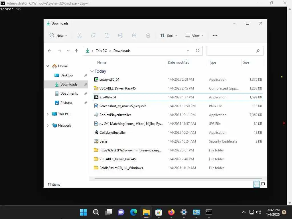Open recent locations chevron dropdown
Viewport: 292px width, 219px height.
point(68,51)
